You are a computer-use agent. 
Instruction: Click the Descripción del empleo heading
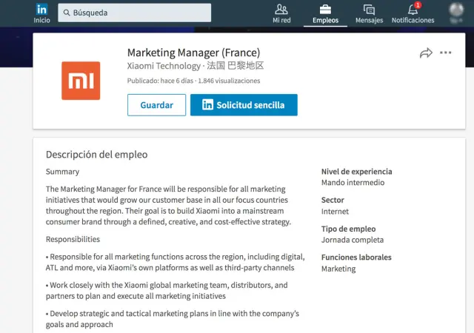[x=96, y=155]
